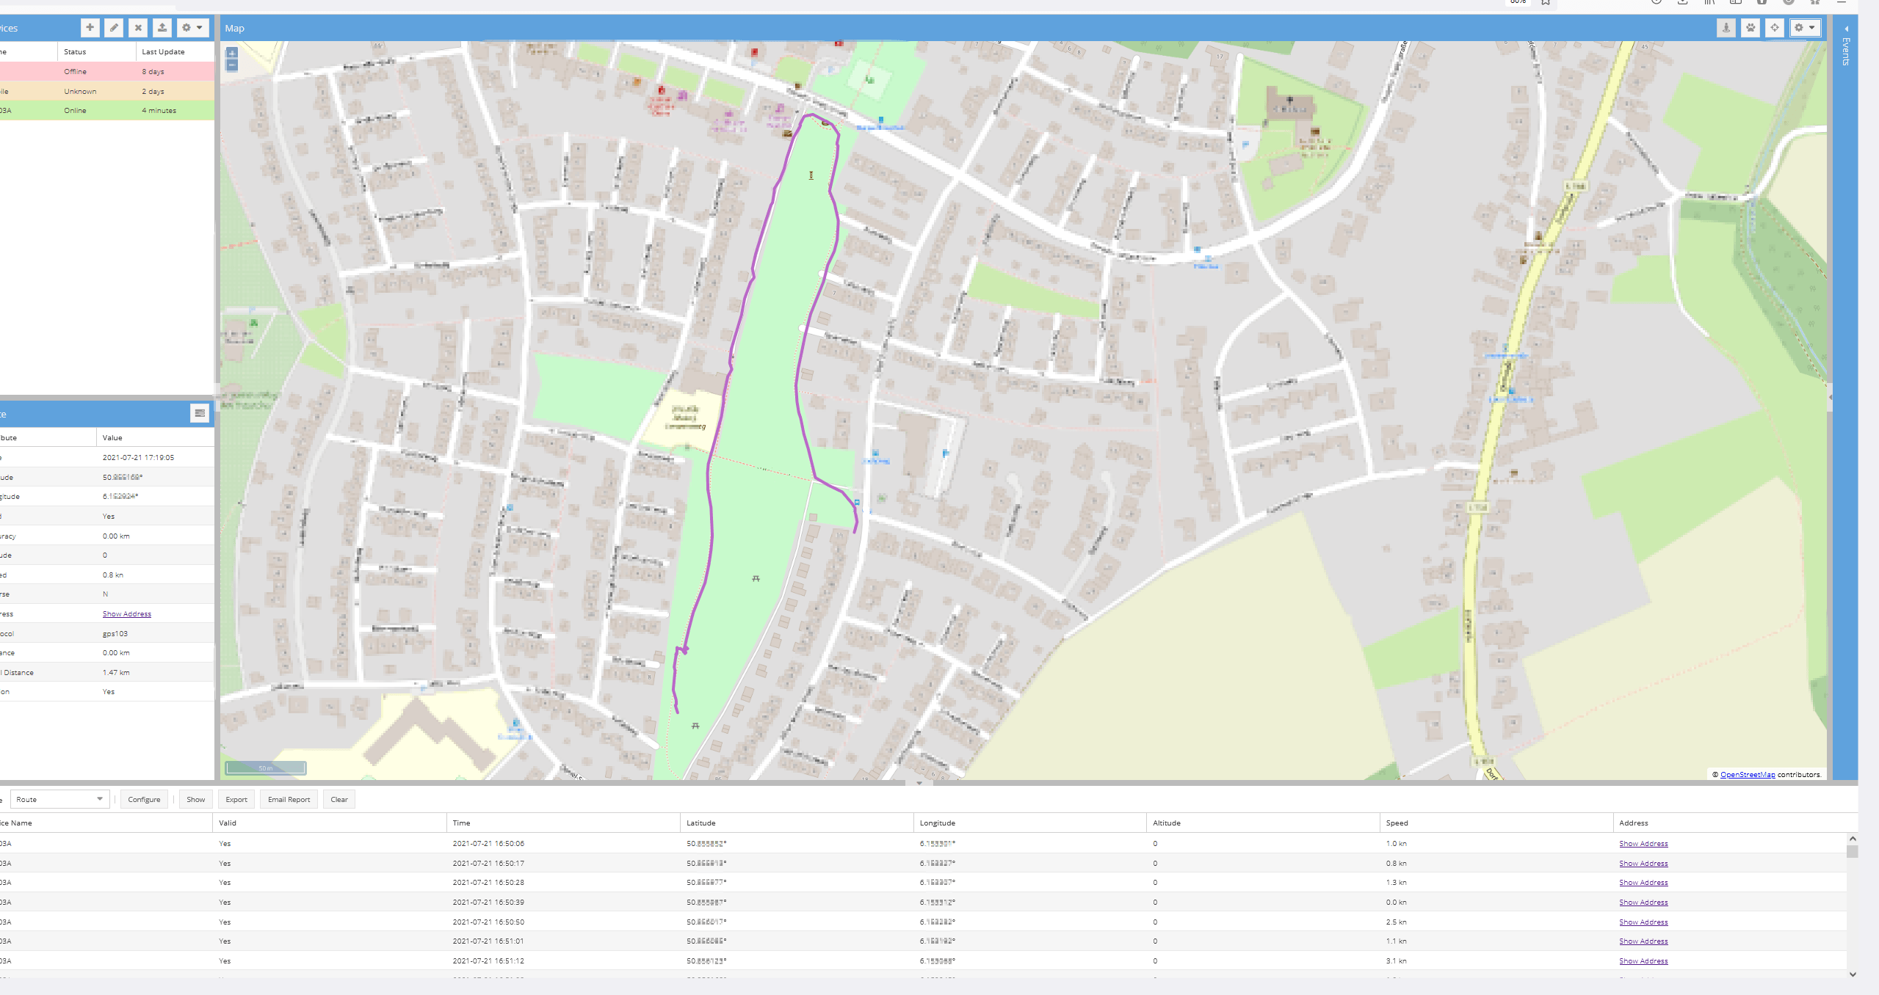Remove the selected device with the X icon

click(x=138, y=27)
